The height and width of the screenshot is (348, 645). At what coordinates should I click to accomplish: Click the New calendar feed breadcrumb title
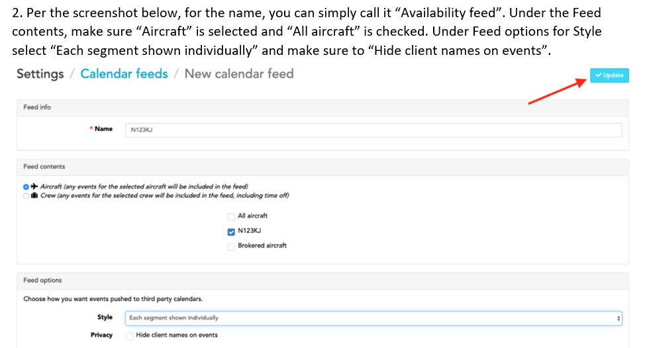(x=238, y=74)
